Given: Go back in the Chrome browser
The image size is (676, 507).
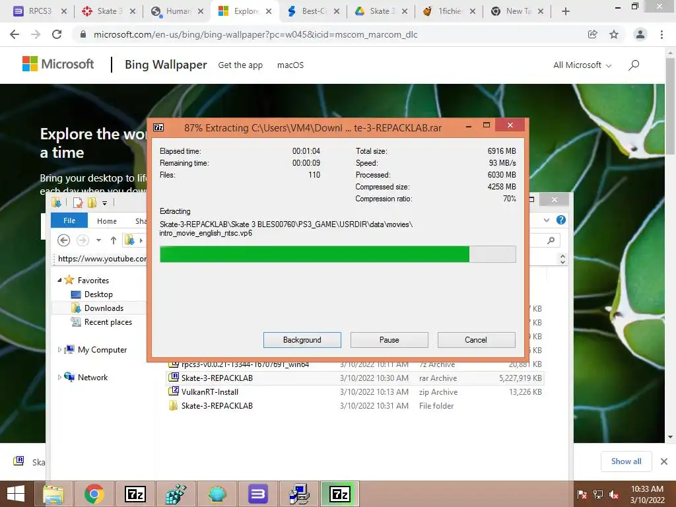Looking at the screenshot, I should pyautogui.click(x=15, y=34).
